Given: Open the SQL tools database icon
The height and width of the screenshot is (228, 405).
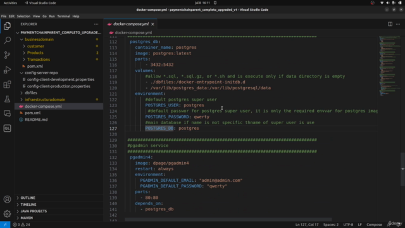Looking at the screenshot, I should point(7,128).
